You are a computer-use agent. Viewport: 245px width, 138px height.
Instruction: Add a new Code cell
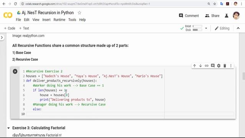pyautogui.click(x=10, y=28)
